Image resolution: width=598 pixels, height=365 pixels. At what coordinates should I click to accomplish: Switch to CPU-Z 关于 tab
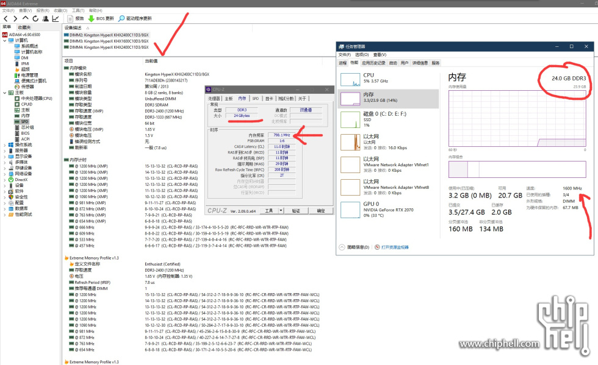[x=302, y=99]
